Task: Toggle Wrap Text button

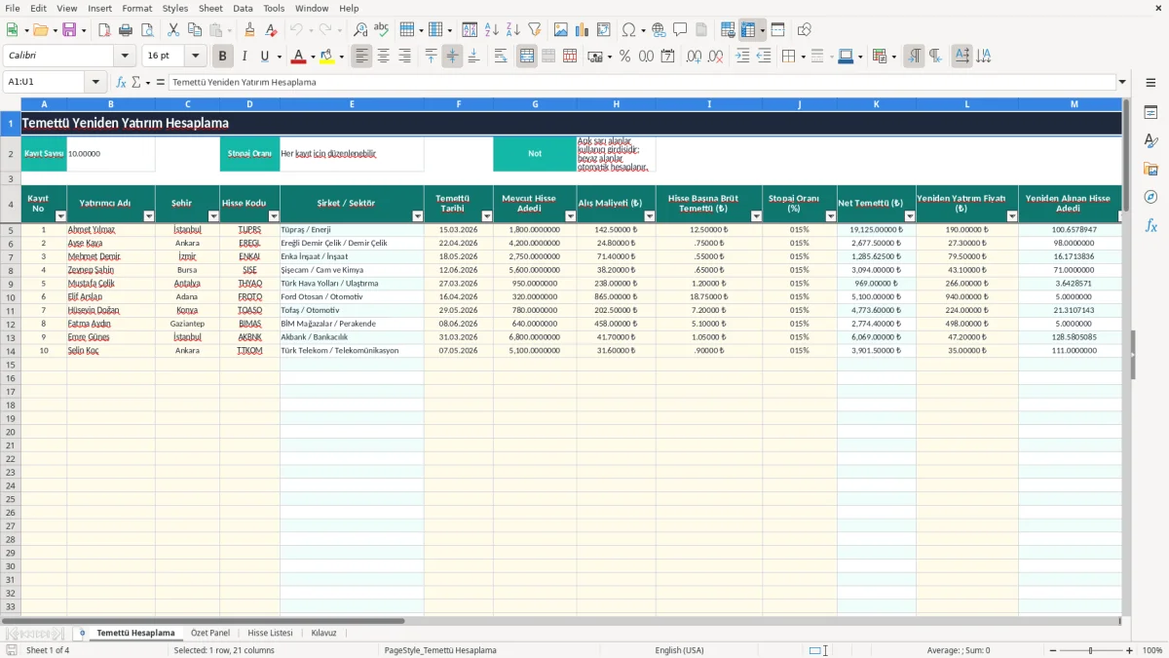Action: click(x=501, y=57)
